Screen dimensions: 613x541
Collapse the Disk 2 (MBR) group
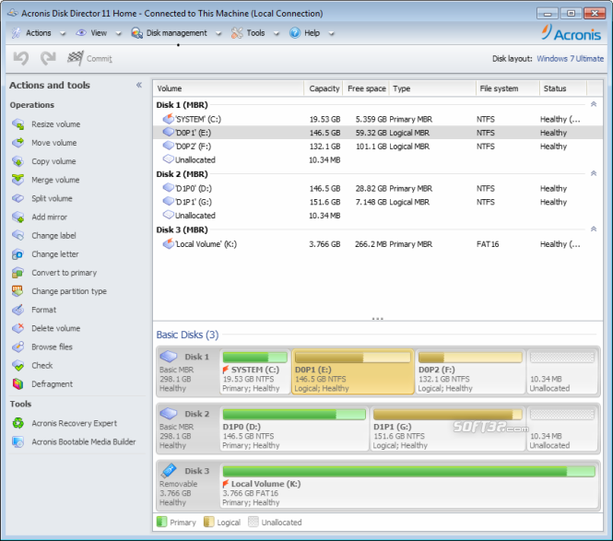594,173
